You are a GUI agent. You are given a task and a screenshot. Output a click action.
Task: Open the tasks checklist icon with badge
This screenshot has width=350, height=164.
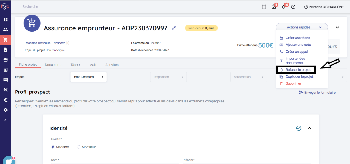(274, 7)
